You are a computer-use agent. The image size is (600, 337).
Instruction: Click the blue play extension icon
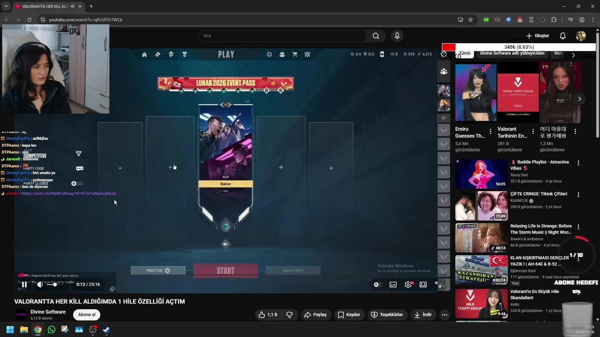coord(509,20)
